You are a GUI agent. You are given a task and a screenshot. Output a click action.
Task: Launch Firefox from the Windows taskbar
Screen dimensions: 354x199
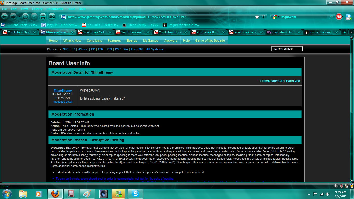(55, 194)
